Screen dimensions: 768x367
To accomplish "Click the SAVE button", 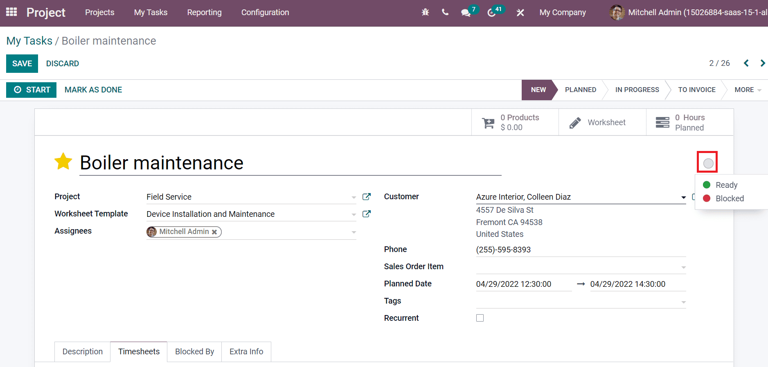I will pyautogui.click(x=22, y=63).
